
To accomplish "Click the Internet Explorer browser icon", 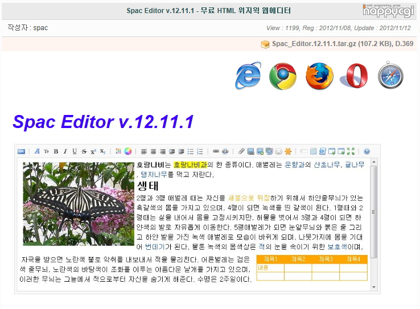I will (x=248, y=76).
